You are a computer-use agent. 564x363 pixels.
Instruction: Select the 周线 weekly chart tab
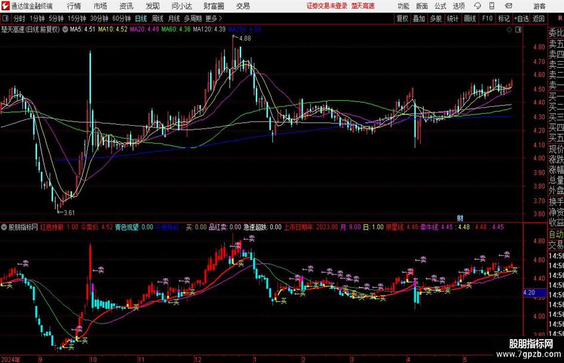point(158,18)
